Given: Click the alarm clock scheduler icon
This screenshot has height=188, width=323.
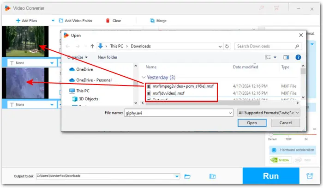Looking at the screenshot, I should 309,176.
